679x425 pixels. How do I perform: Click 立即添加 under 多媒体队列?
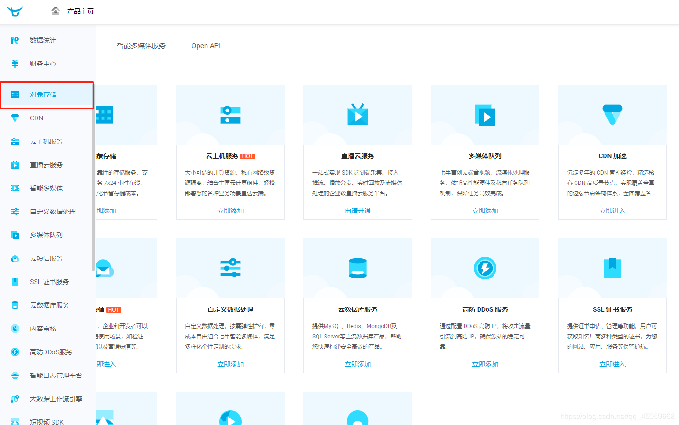[485, 211]
